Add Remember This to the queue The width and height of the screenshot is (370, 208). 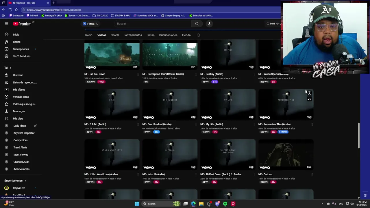pos(309,99)
